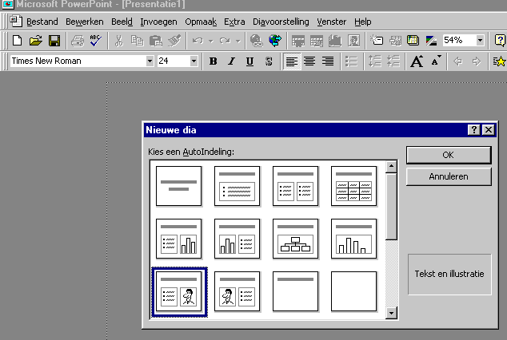
Task: Open the font size 24 dropdown
Action: [194, 61]
